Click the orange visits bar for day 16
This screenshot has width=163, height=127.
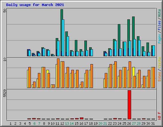click(82, 85)
